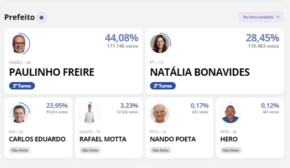The image size is (290, 168).
Task: Select the PAULINHO FREIRE name heading
Action: pos(52,72)
